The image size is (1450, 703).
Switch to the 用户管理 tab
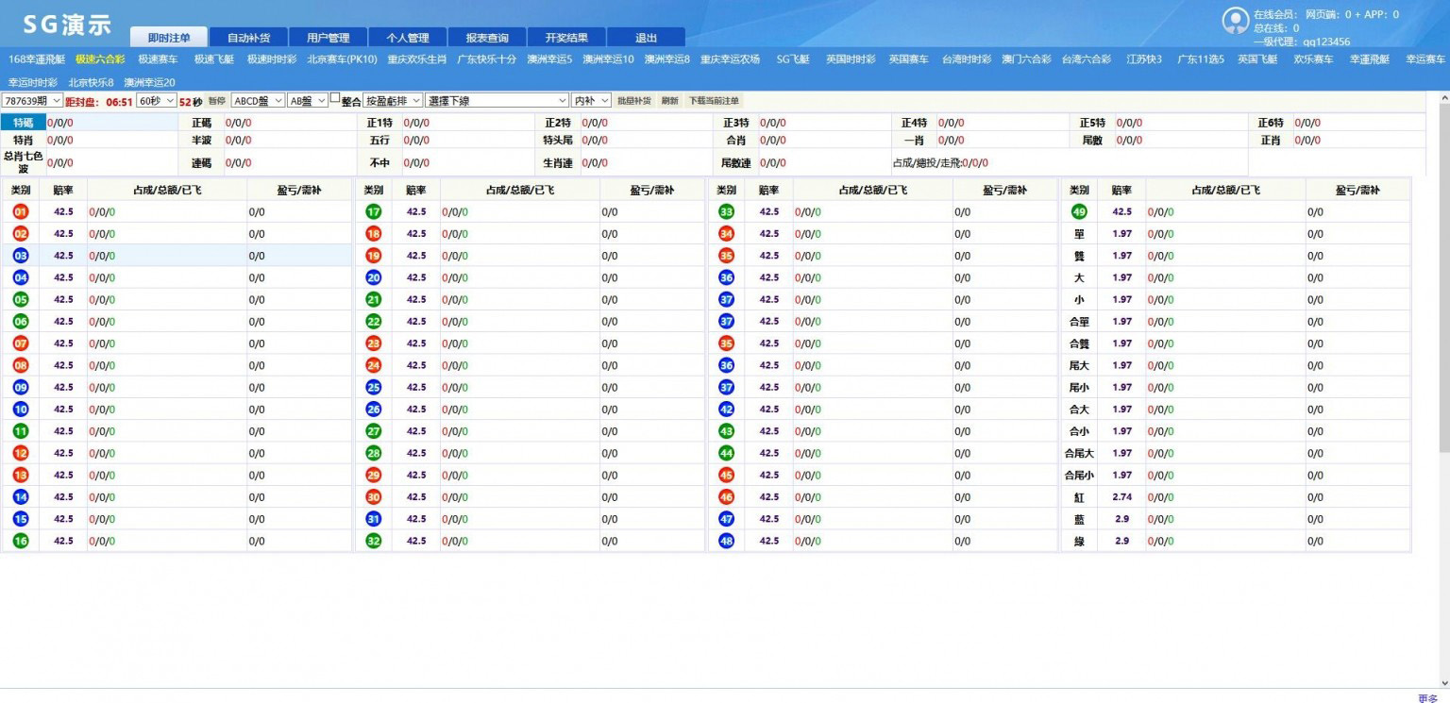click(x=328, y=38)
